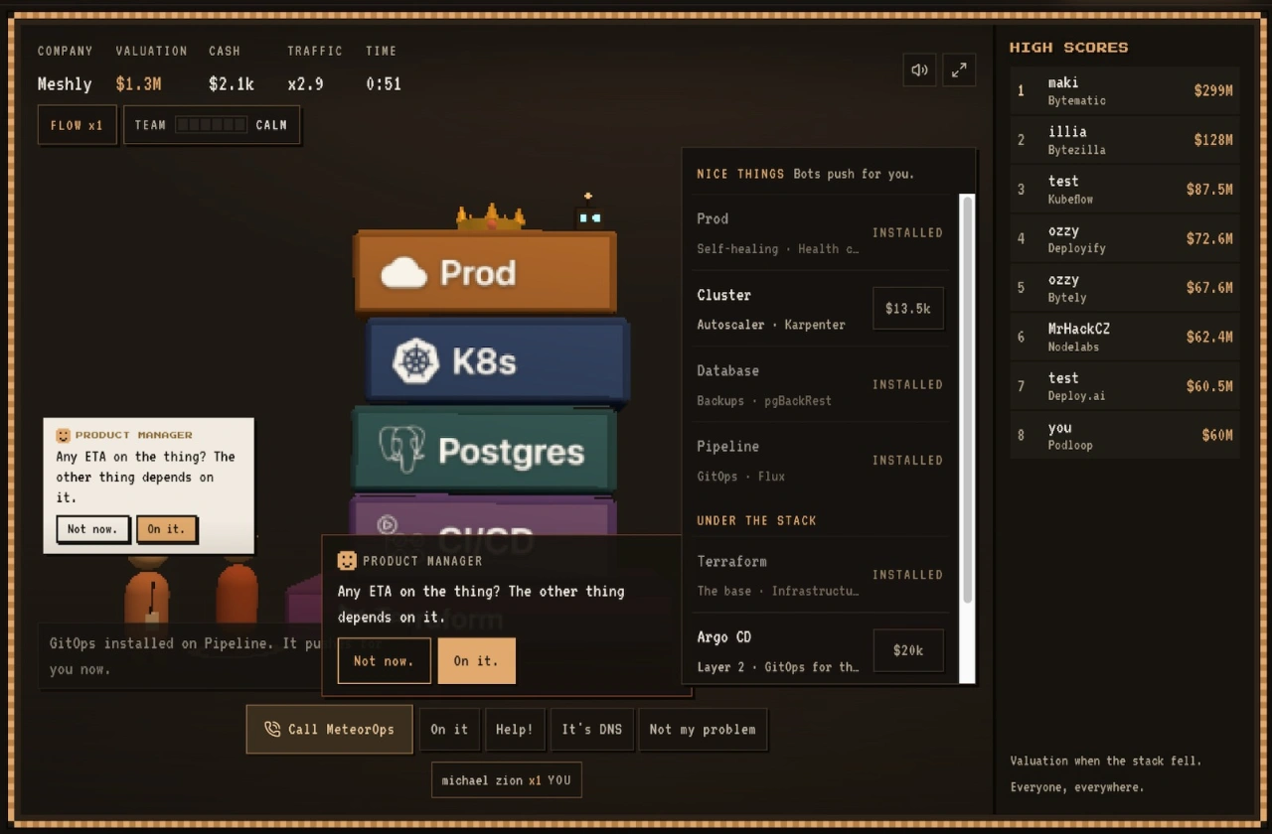Click the $1.3M valuation value
This screenshot has width=1272, height=834.
[x=137, y=84]
